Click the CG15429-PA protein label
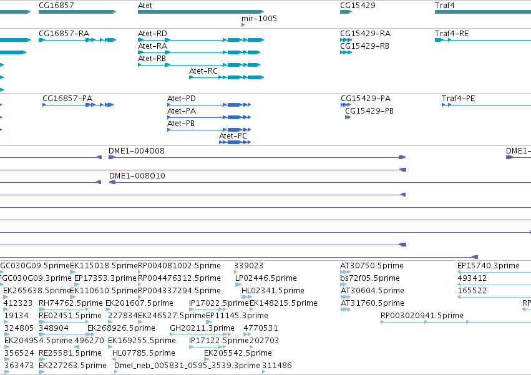 366,98
